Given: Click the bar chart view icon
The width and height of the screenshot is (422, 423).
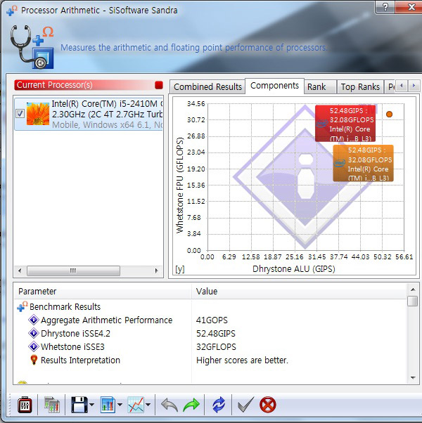Looking at the screenshot, I should click(x=108, y=405).
